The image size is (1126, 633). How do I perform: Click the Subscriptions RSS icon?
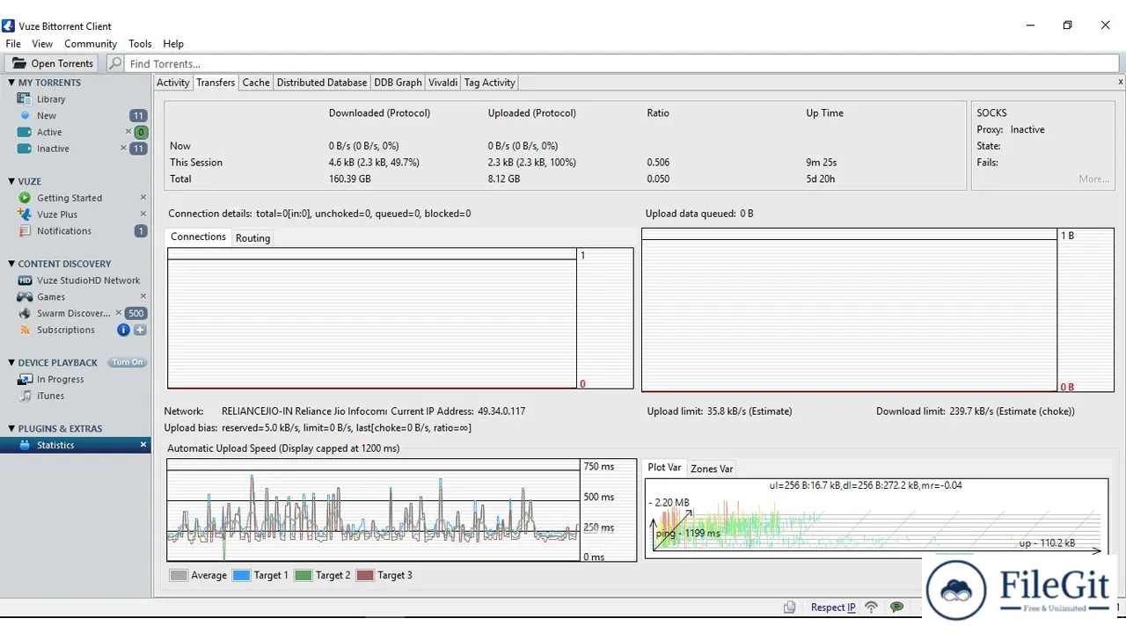[26, 330]
